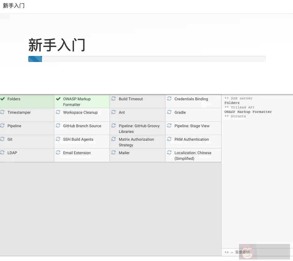Select the Localization: Chinese (Simplified) plugin entry
The height and width of the screenshot is (261, 293).
coord(193,156)
